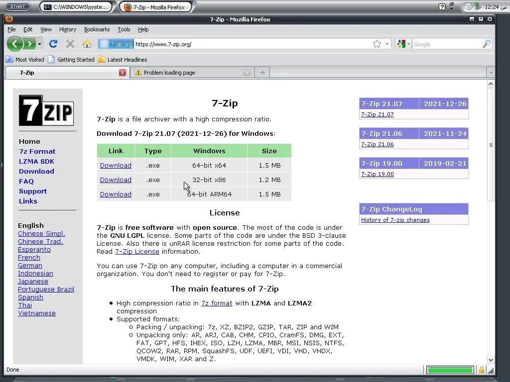Reload the current page
This screenshot has height=382, width=510.
[x=53, y=44]
